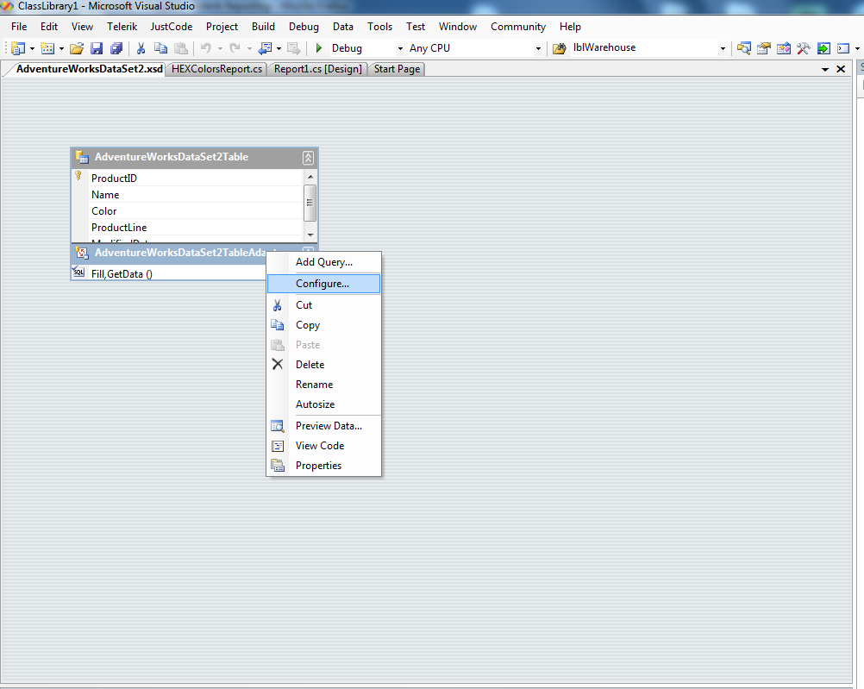Select the ProductID column row

click(x=188, y=178)
